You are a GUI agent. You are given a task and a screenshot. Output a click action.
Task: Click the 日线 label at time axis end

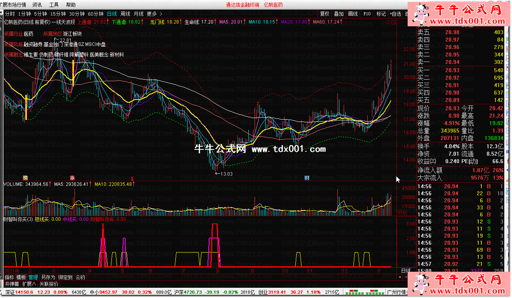406,271
